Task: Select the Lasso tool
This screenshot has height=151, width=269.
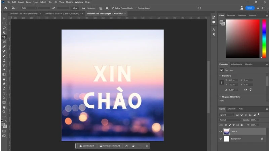Action: click(x=4, y=28)
